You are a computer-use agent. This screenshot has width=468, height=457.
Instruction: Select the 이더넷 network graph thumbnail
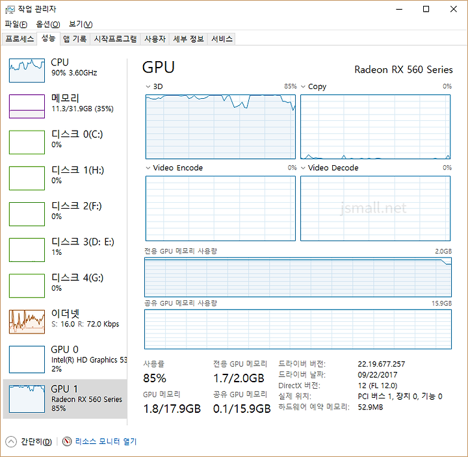(x=27, y=322)
